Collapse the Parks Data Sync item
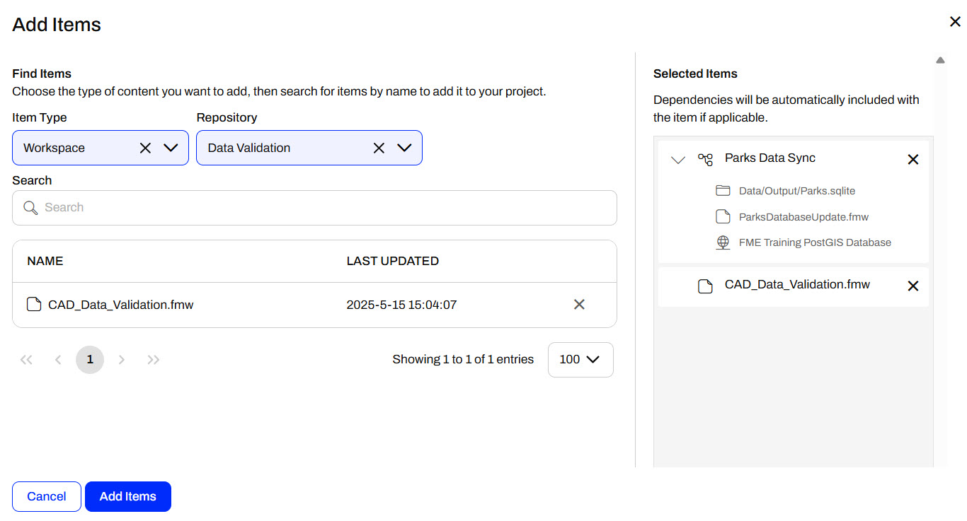The image size is (967, 521). click(678, 160)
